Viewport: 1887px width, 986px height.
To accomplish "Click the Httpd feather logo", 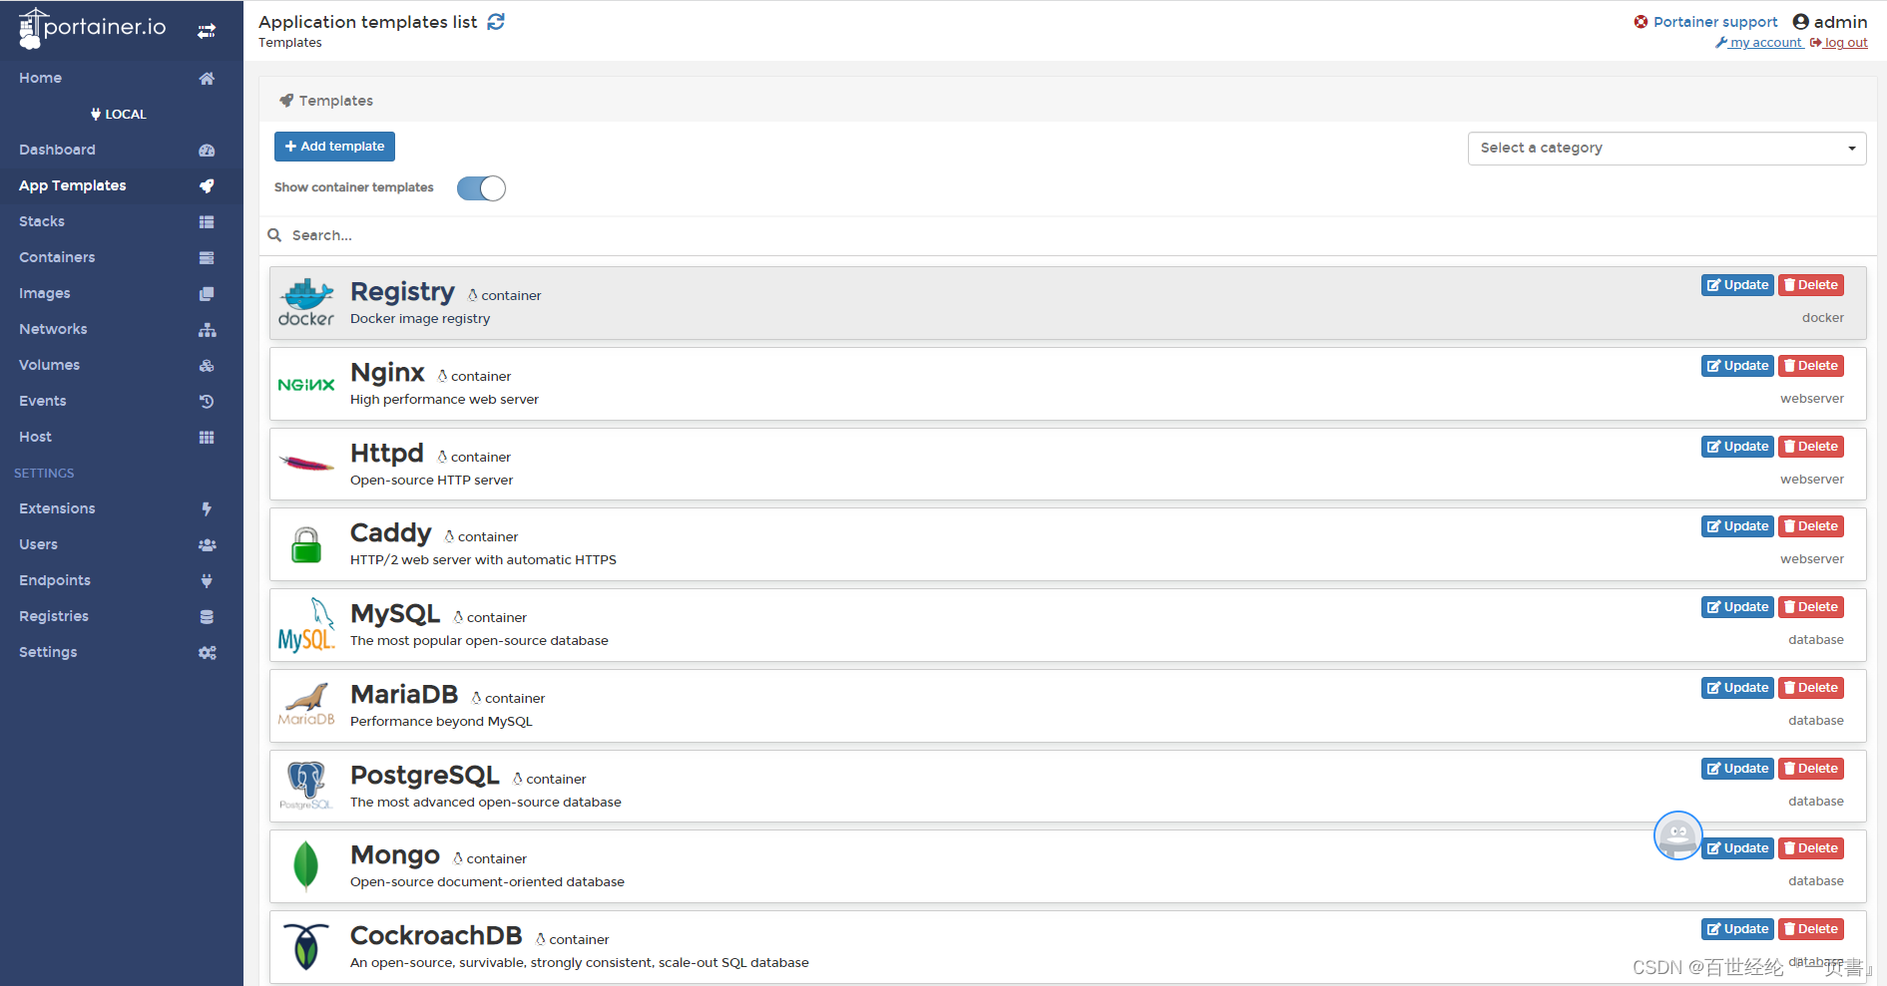I will point(306,464).
